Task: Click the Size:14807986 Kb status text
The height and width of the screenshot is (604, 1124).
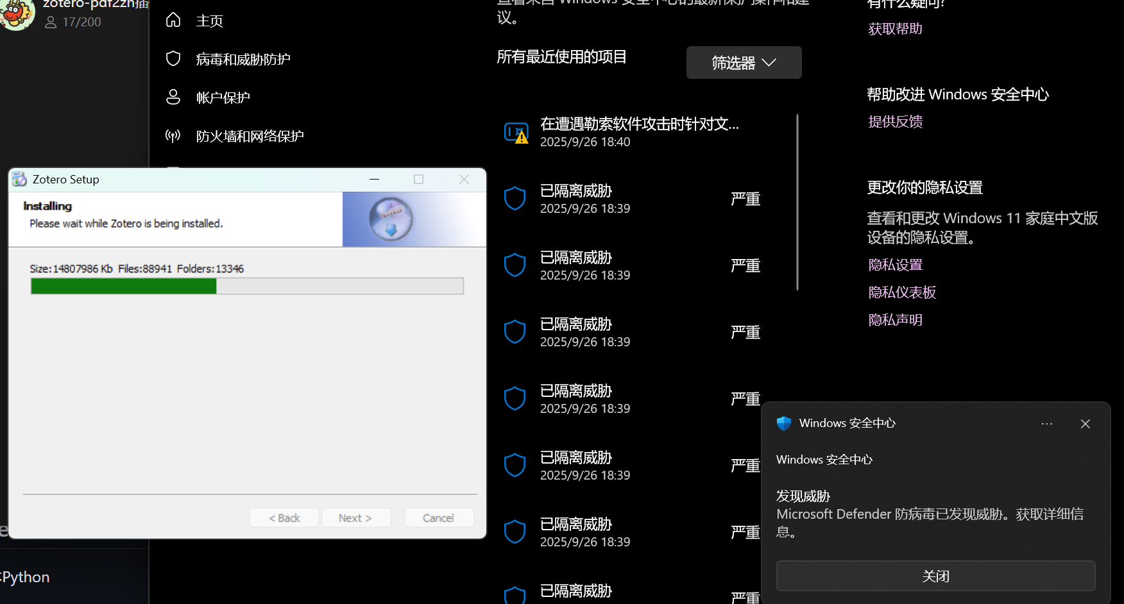Action: [71, 269]
